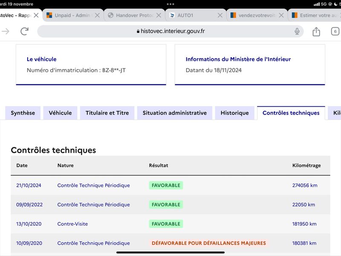Image resolution: width=341 pixels, height=256 pixels.
Task: Click the 21/10/2024 contrôle technique row
Action: (x=170, y=185)
